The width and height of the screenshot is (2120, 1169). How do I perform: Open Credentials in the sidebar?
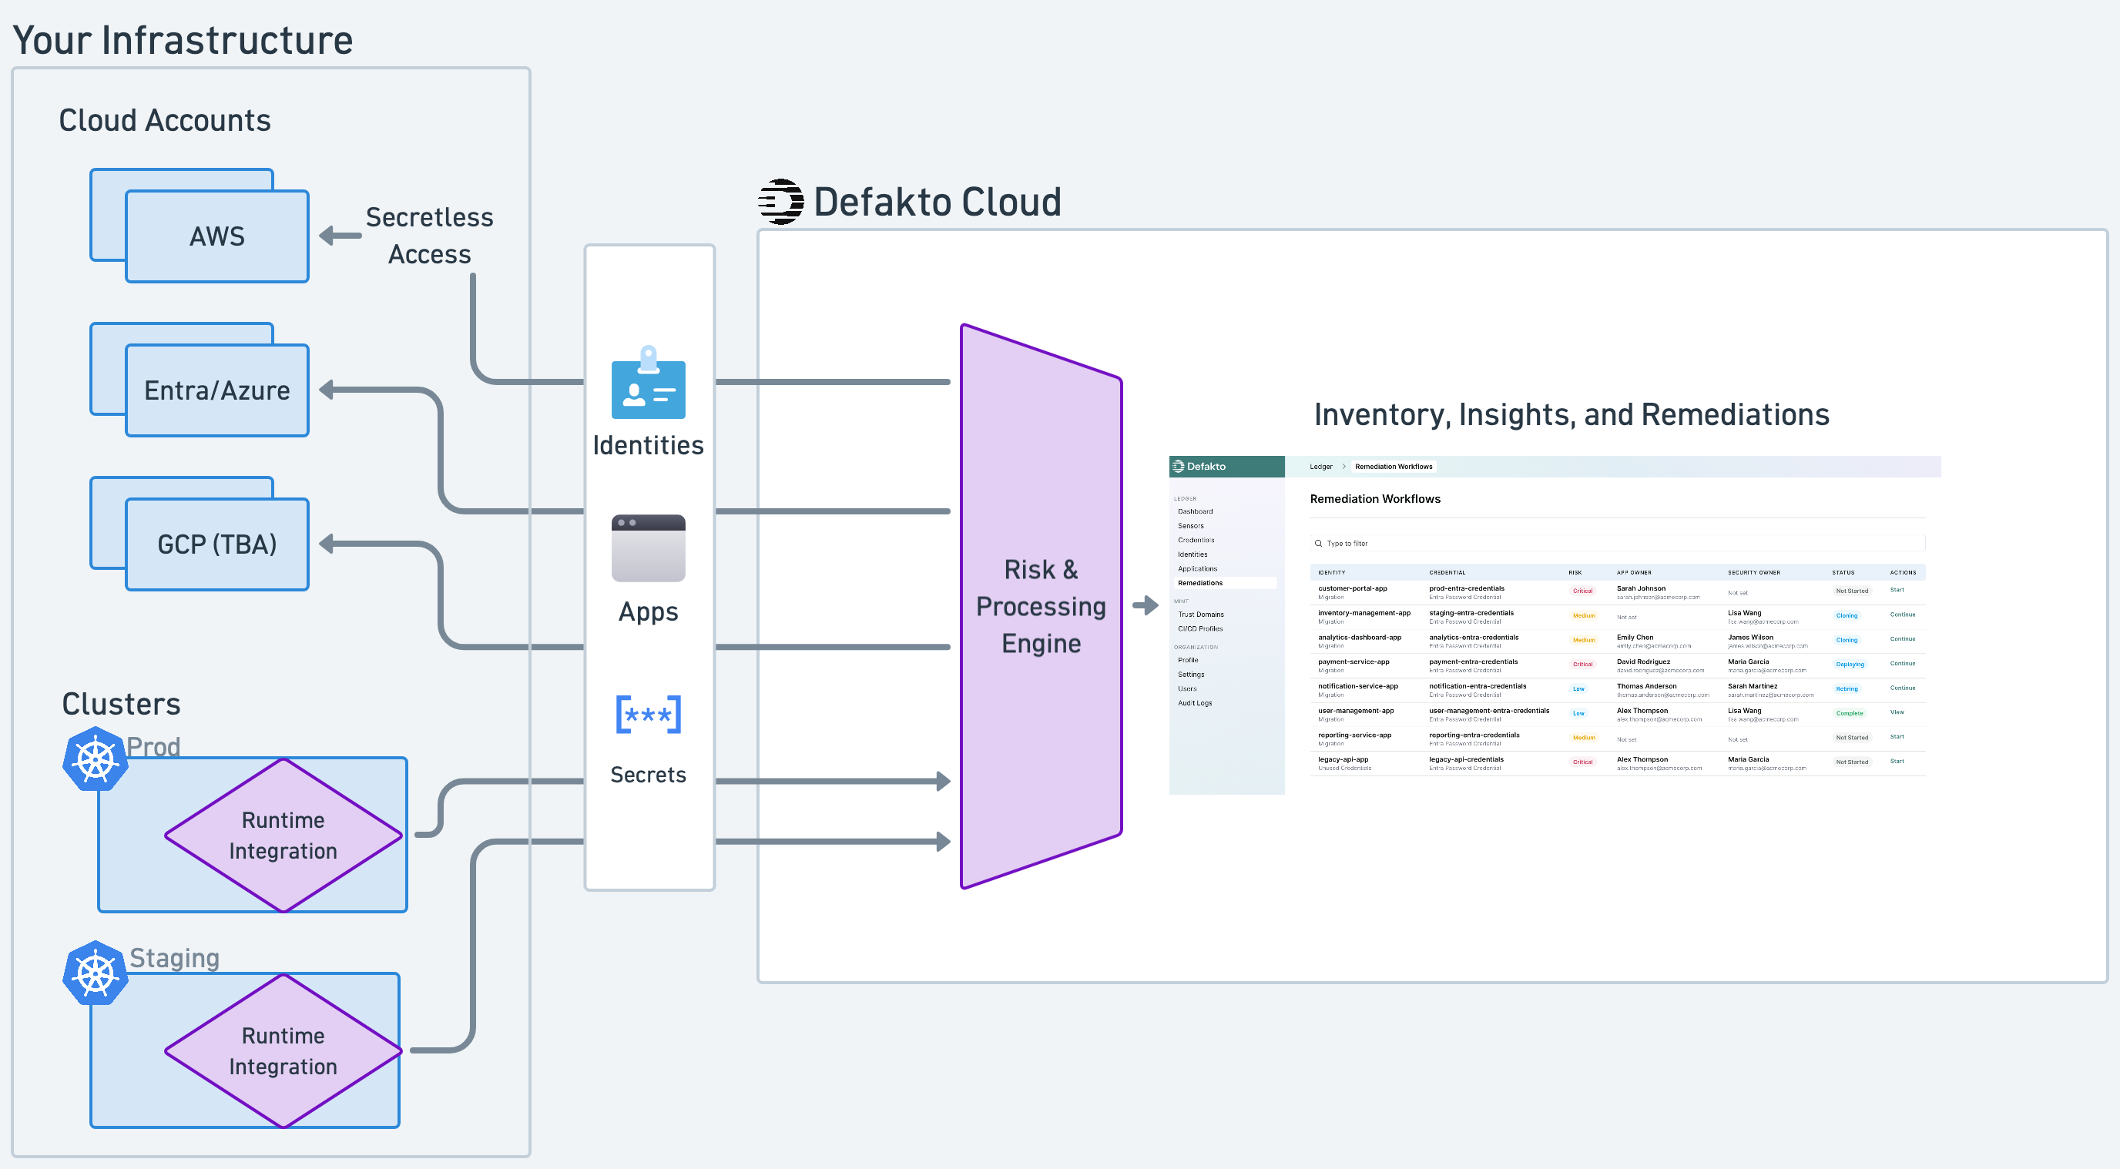(x=1196, y=541)
